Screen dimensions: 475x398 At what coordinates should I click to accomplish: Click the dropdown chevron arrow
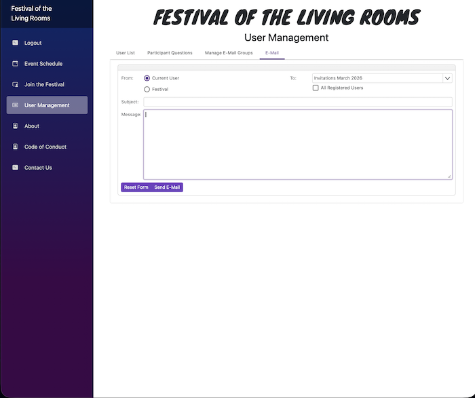(x=447, y=78)
